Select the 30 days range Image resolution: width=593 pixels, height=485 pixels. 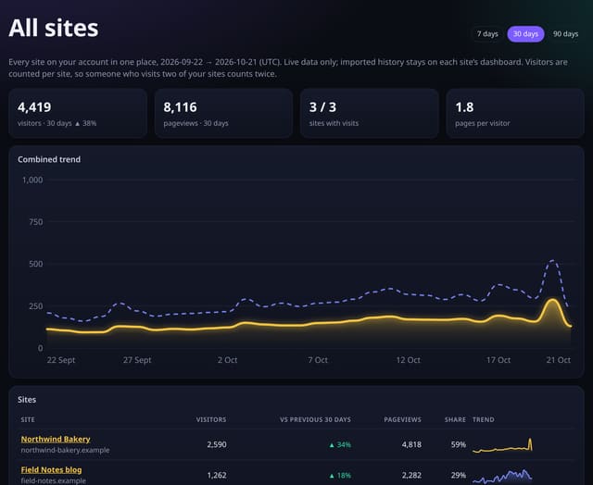click(x=525, y=34)
